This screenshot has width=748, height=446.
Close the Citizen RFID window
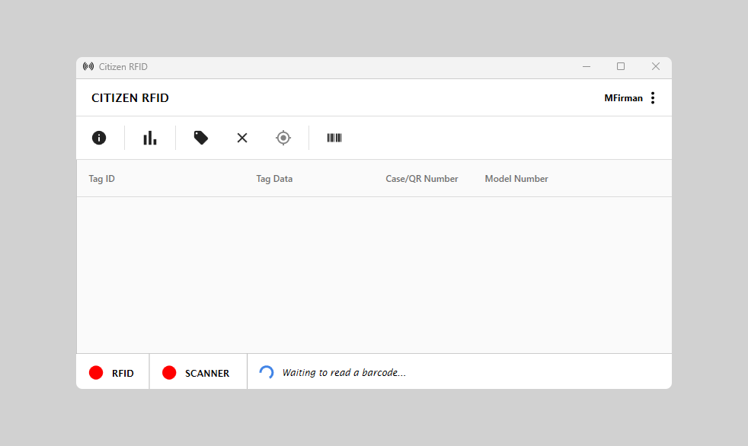coord(656,66)
